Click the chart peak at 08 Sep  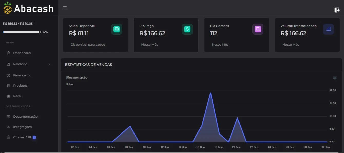(x=130, y=126)
